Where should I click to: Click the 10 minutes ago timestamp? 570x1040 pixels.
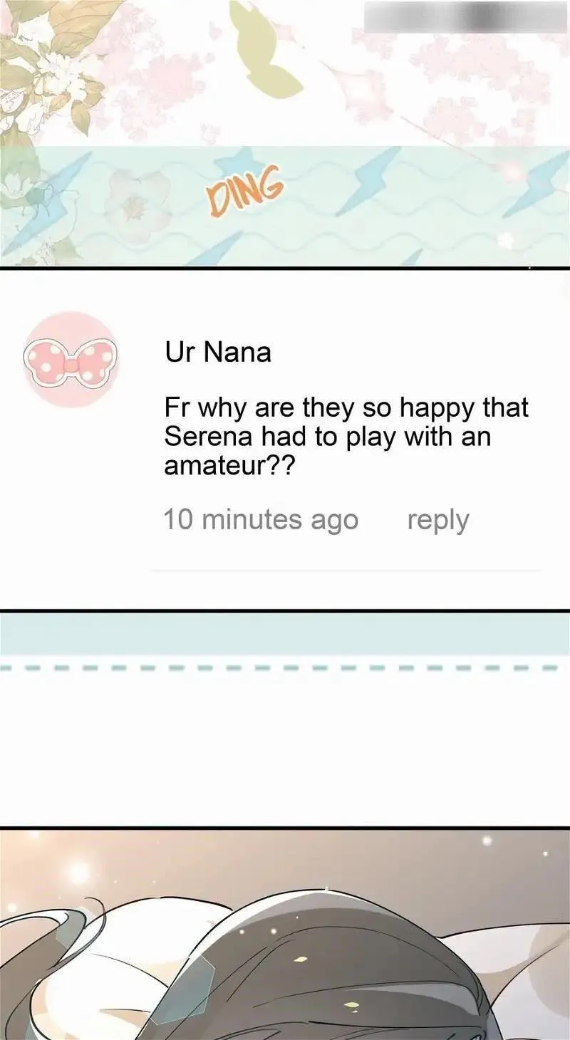(261, 519)
